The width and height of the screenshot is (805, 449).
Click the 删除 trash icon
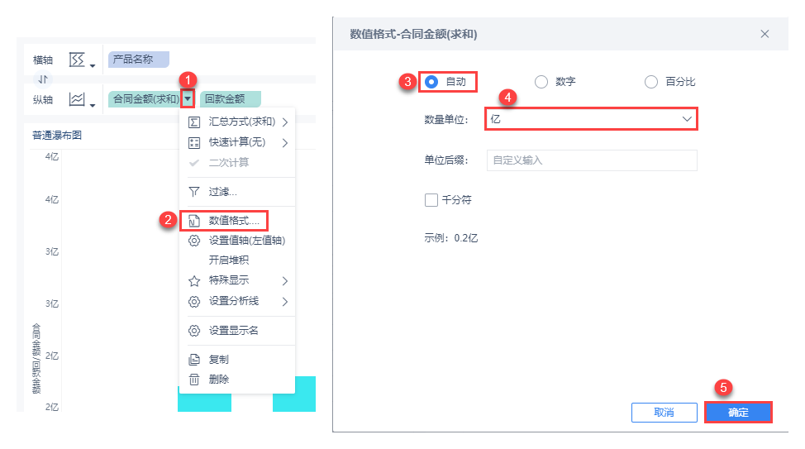pos(194,380)
